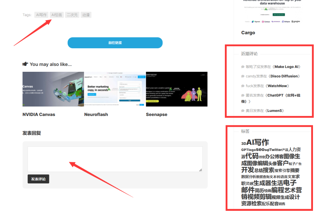The image size is (335, 211).
Task: Open the Lumen5 comment link
Action: 275,111
